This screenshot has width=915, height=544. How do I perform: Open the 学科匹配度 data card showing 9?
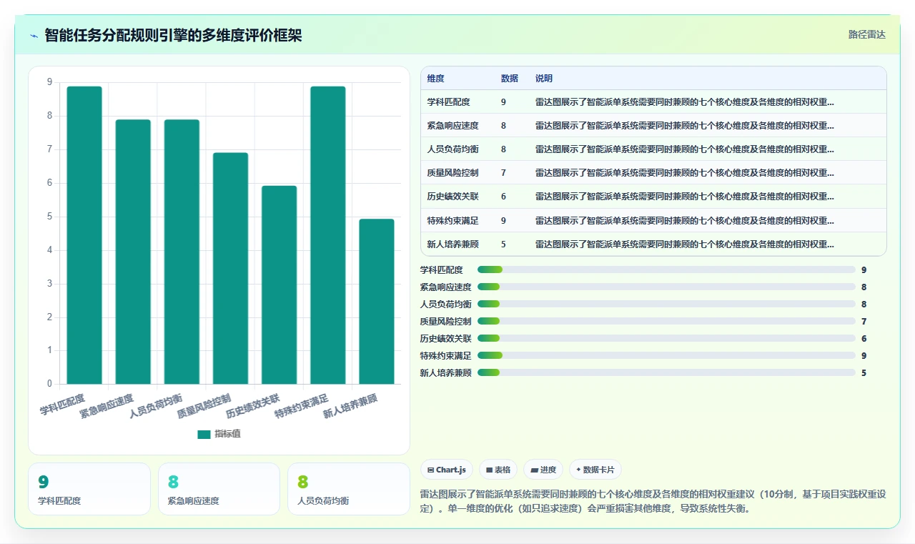pos(89,489)
